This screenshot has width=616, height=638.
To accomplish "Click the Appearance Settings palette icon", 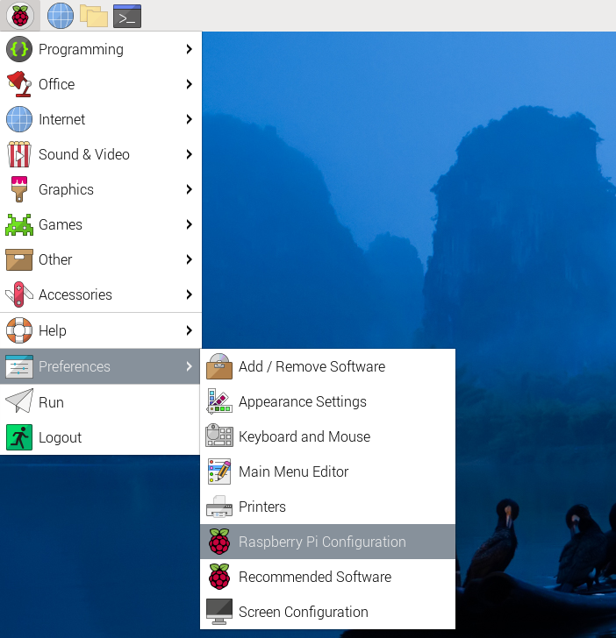I will click(x=219, y=401).
